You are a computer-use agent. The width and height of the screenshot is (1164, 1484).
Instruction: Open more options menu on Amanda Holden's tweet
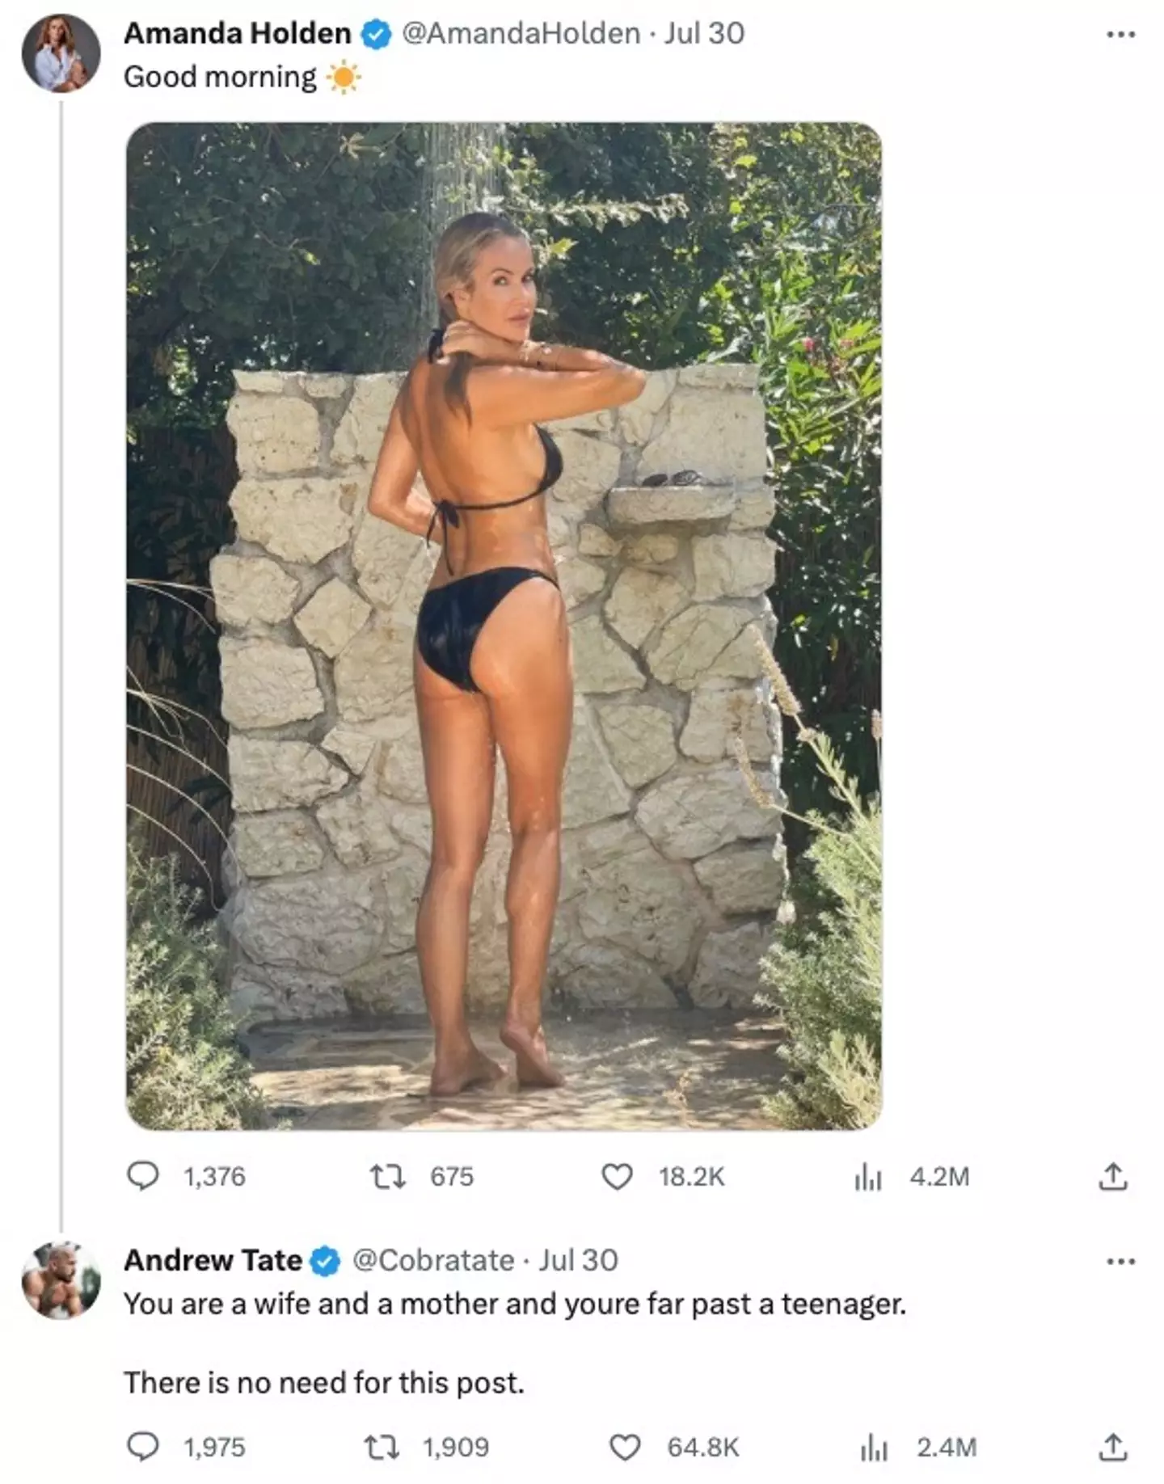pos(1120,34)
